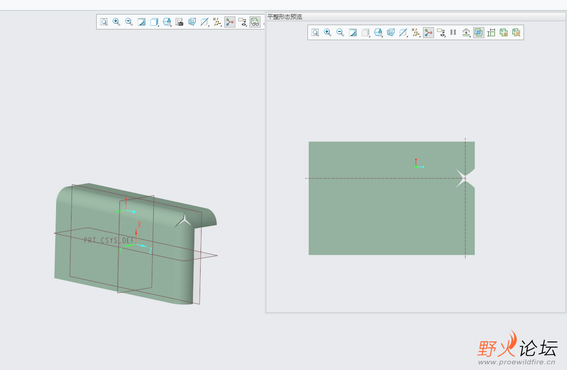This screenshot has width=567, height=370.
Task: Click the dimension display icon in preview toolbar
Action: (x=491, y=32)
